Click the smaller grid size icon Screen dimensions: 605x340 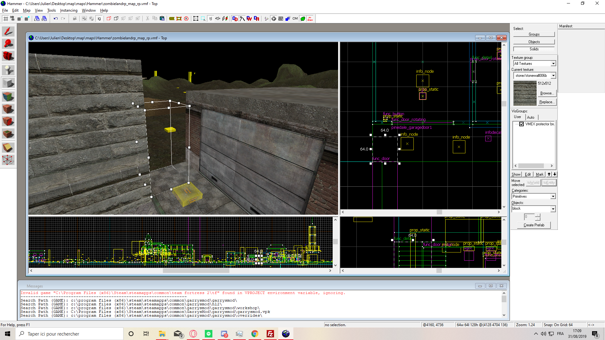point(20,19)
